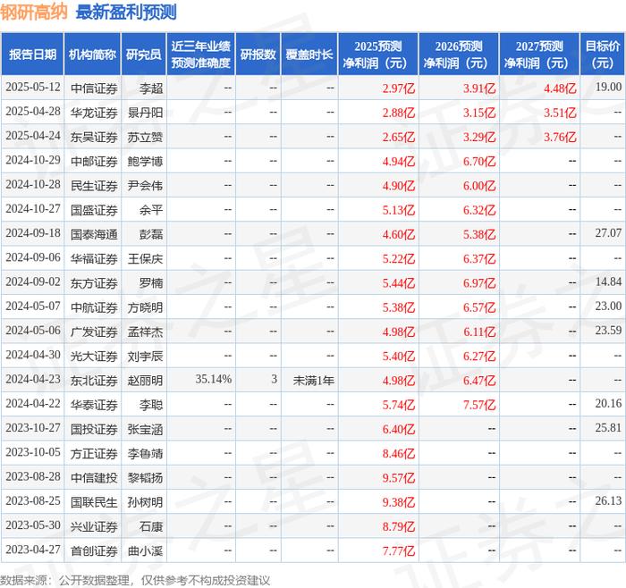Viewport: 626px width, 588px height.
Task: Click the 6.70亿 forecast value
Action: pos(479,161)
